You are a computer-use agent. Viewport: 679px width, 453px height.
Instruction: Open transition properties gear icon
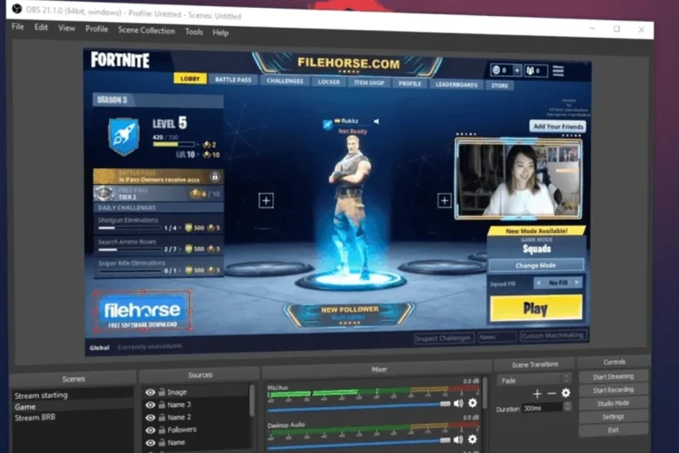coord(566,393)
